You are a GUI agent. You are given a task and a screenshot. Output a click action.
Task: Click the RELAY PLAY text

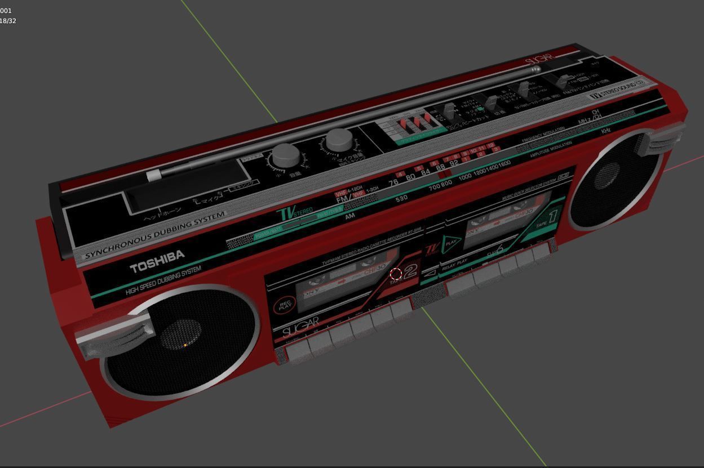coord(455,264)
